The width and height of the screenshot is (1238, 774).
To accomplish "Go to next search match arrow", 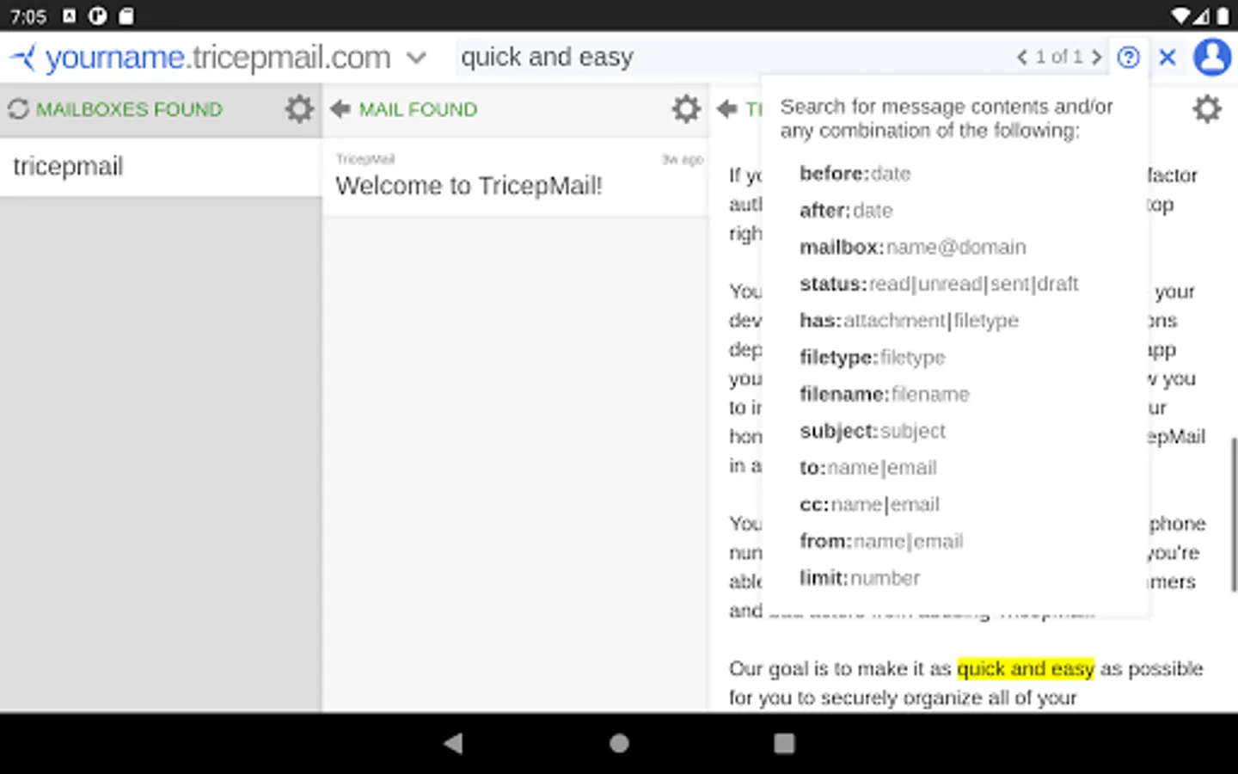I will point(1097,58).
